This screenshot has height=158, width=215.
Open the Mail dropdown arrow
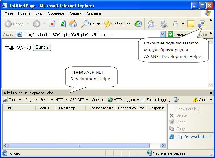156,24
